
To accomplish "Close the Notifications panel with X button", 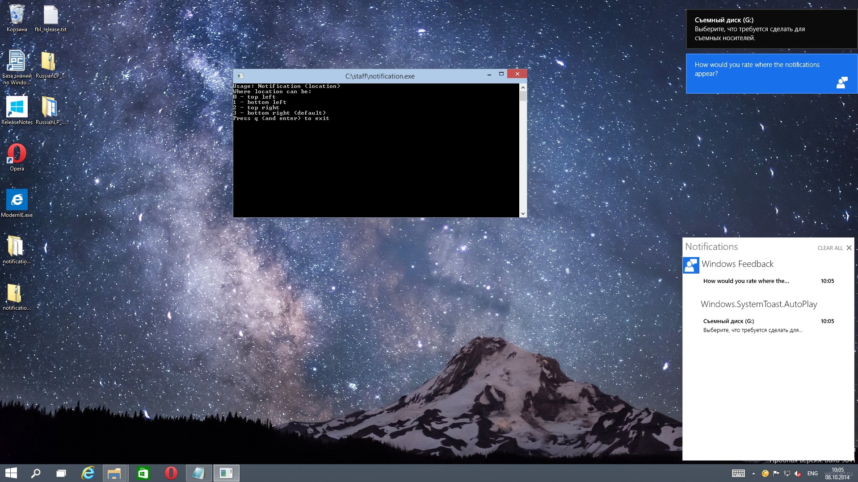I will 849,247.
